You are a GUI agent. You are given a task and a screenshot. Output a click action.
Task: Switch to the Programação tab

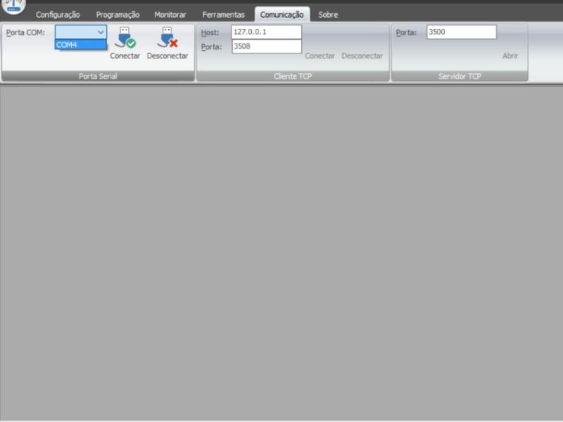[118, 15]
